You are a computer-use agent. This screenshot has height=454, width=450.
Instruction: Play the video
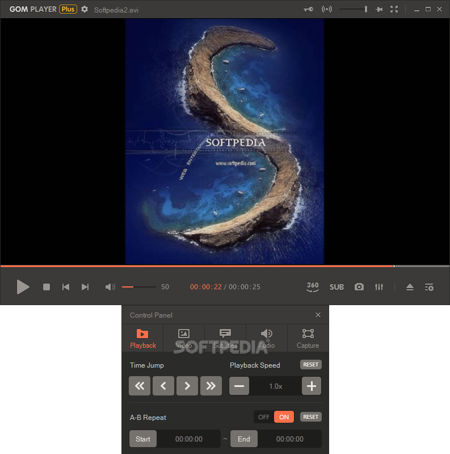coord(23,287)
